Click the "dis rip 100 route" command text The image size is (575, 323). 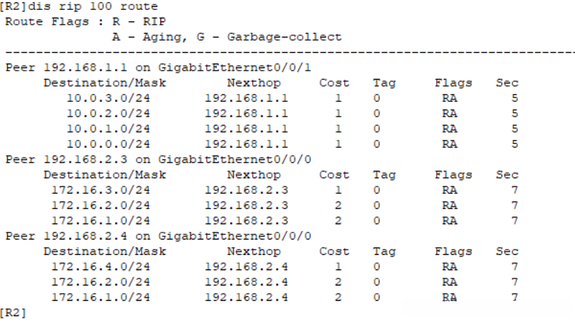93,7
